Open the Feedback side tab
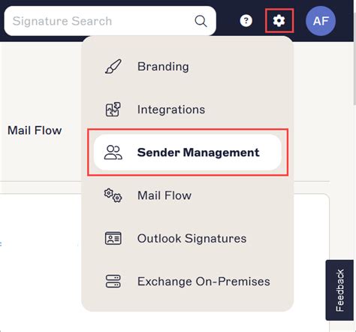This screenshot has width=356, height=332. tap(339, 291)
